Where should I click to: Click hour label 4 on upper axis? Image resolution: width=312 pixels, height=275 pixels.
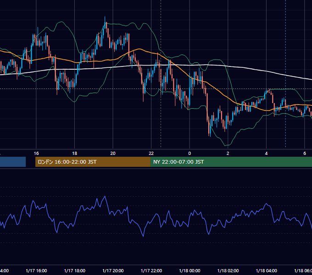(x=266, y=154)
